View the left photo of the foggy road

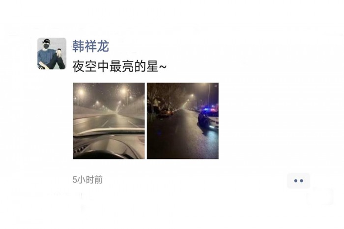tap(109, 121)
